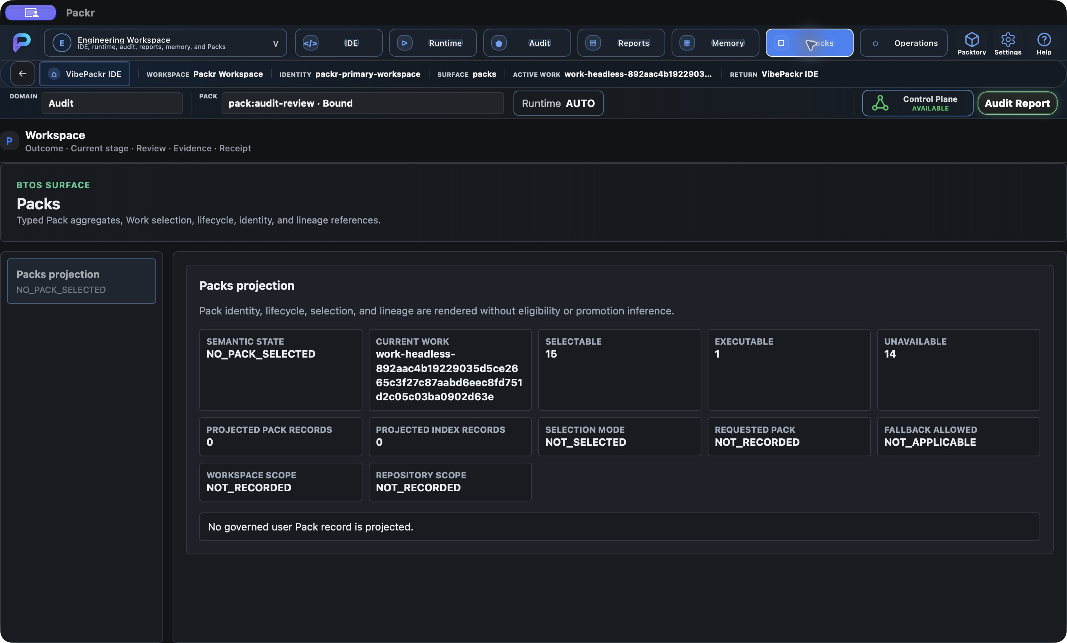Click the Memory square icon
Image resolution: width=1067 pixels, height=643 pixels.
point(687,43)
